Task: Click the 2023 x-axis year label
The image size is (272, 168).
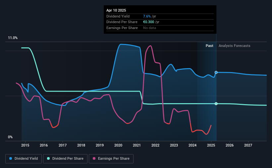Action: pos(174,145)
